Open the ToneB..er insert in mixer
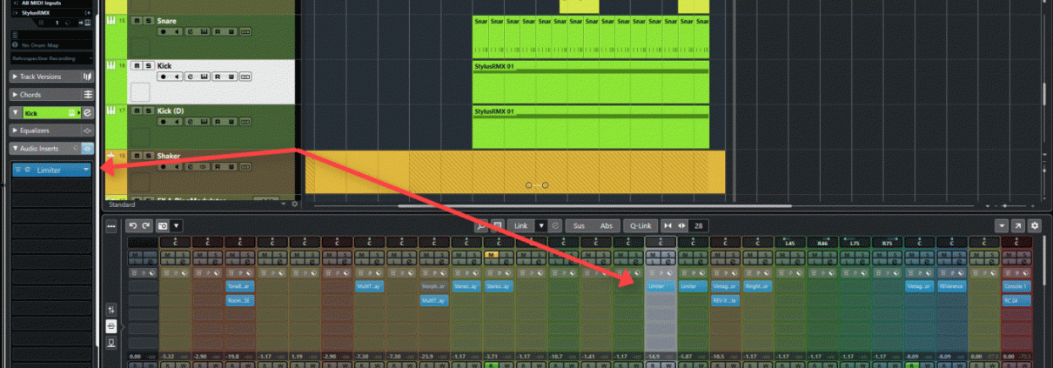 240,286
